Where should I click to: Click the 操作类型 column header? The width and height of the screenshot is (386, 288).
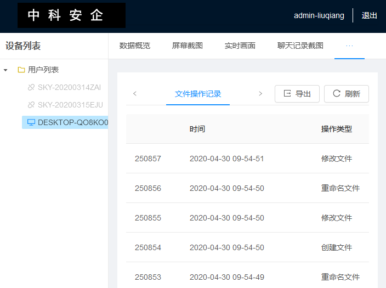337,129
